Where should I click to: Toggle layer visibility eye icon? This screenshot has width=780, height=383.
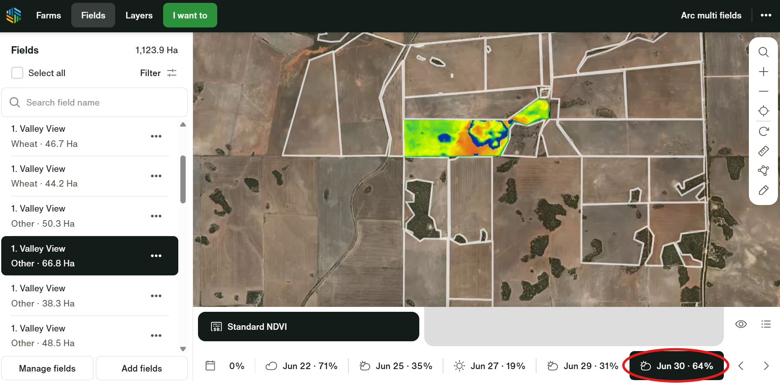741,324
